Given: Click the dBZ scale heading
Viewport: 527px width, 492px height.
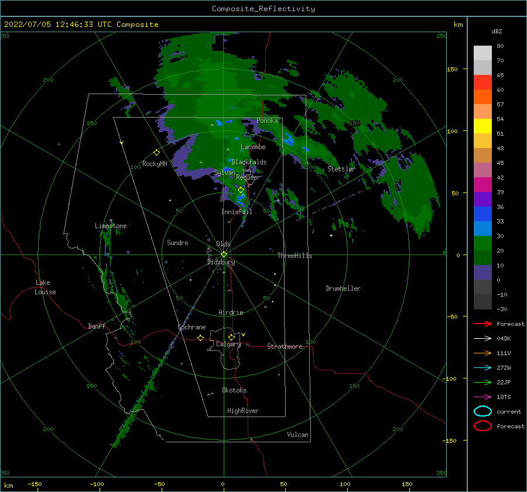Looking at the screenshot, I should (x=497, y=32).
